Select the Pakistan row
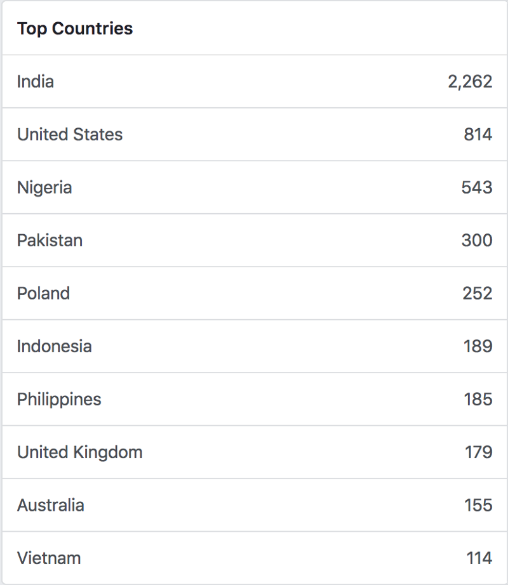This screenshot has height=585, width=508. [x=50, y=240]
